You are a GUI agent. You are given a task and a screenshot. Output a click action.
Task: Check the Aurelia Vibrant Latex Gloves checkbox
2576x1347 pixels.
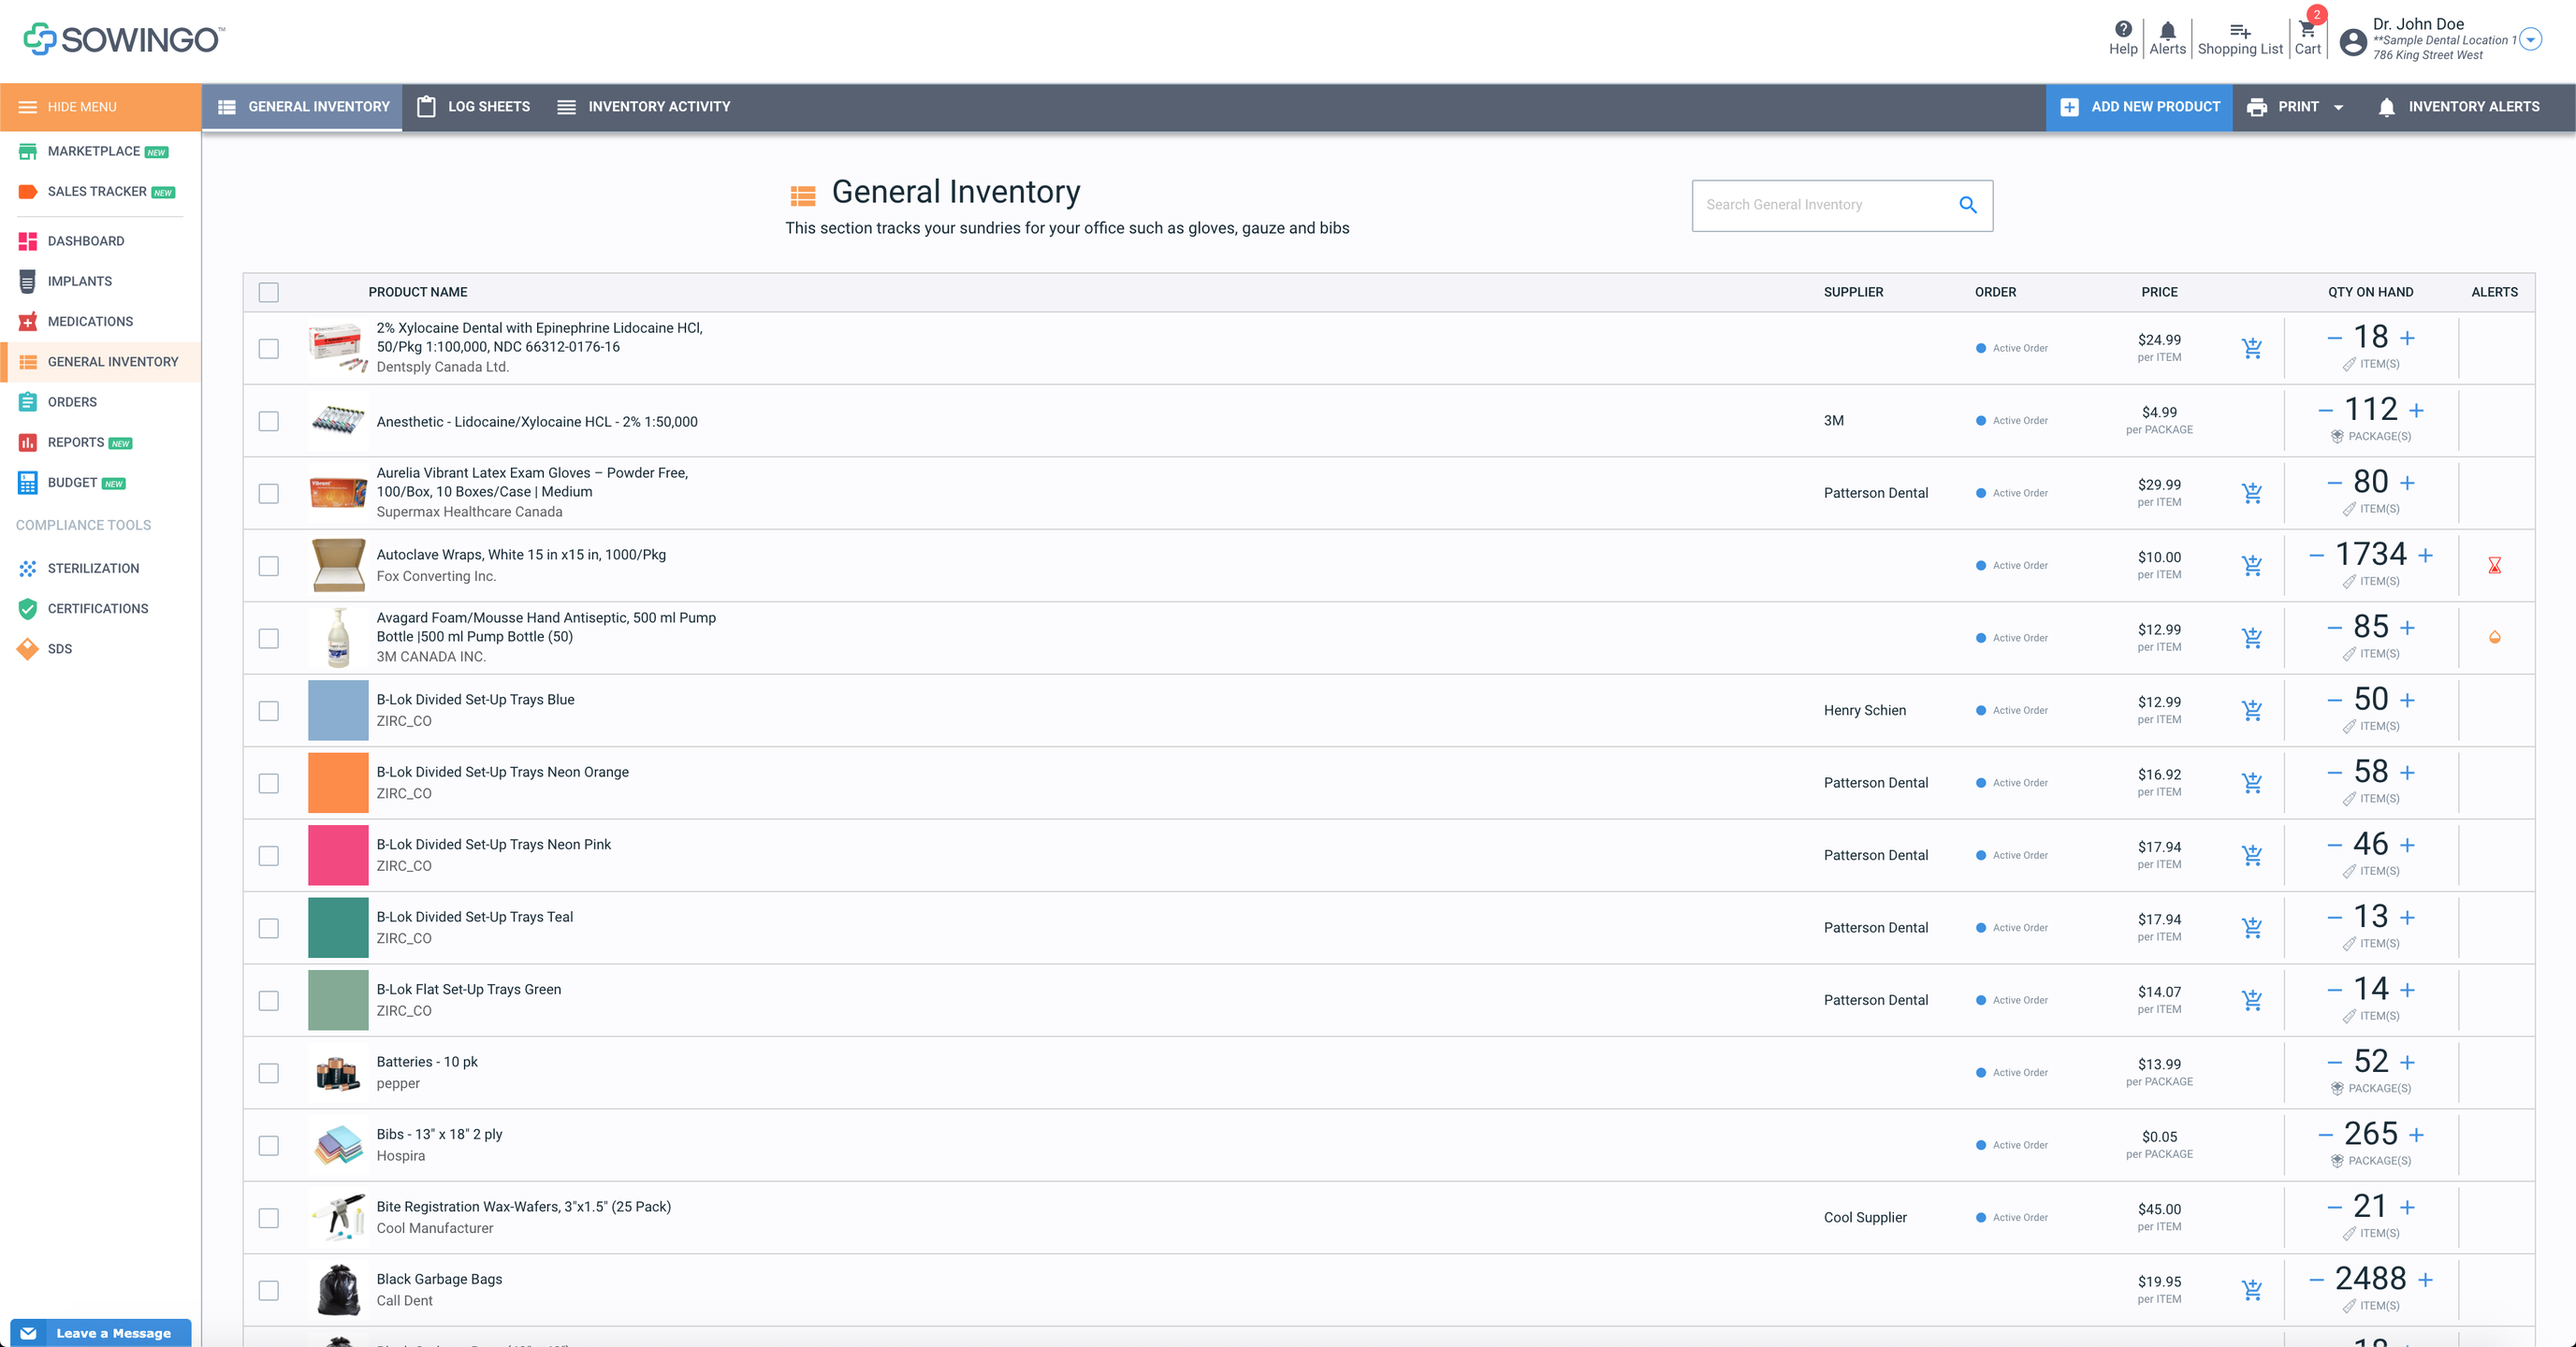click(x=268, y=493)
